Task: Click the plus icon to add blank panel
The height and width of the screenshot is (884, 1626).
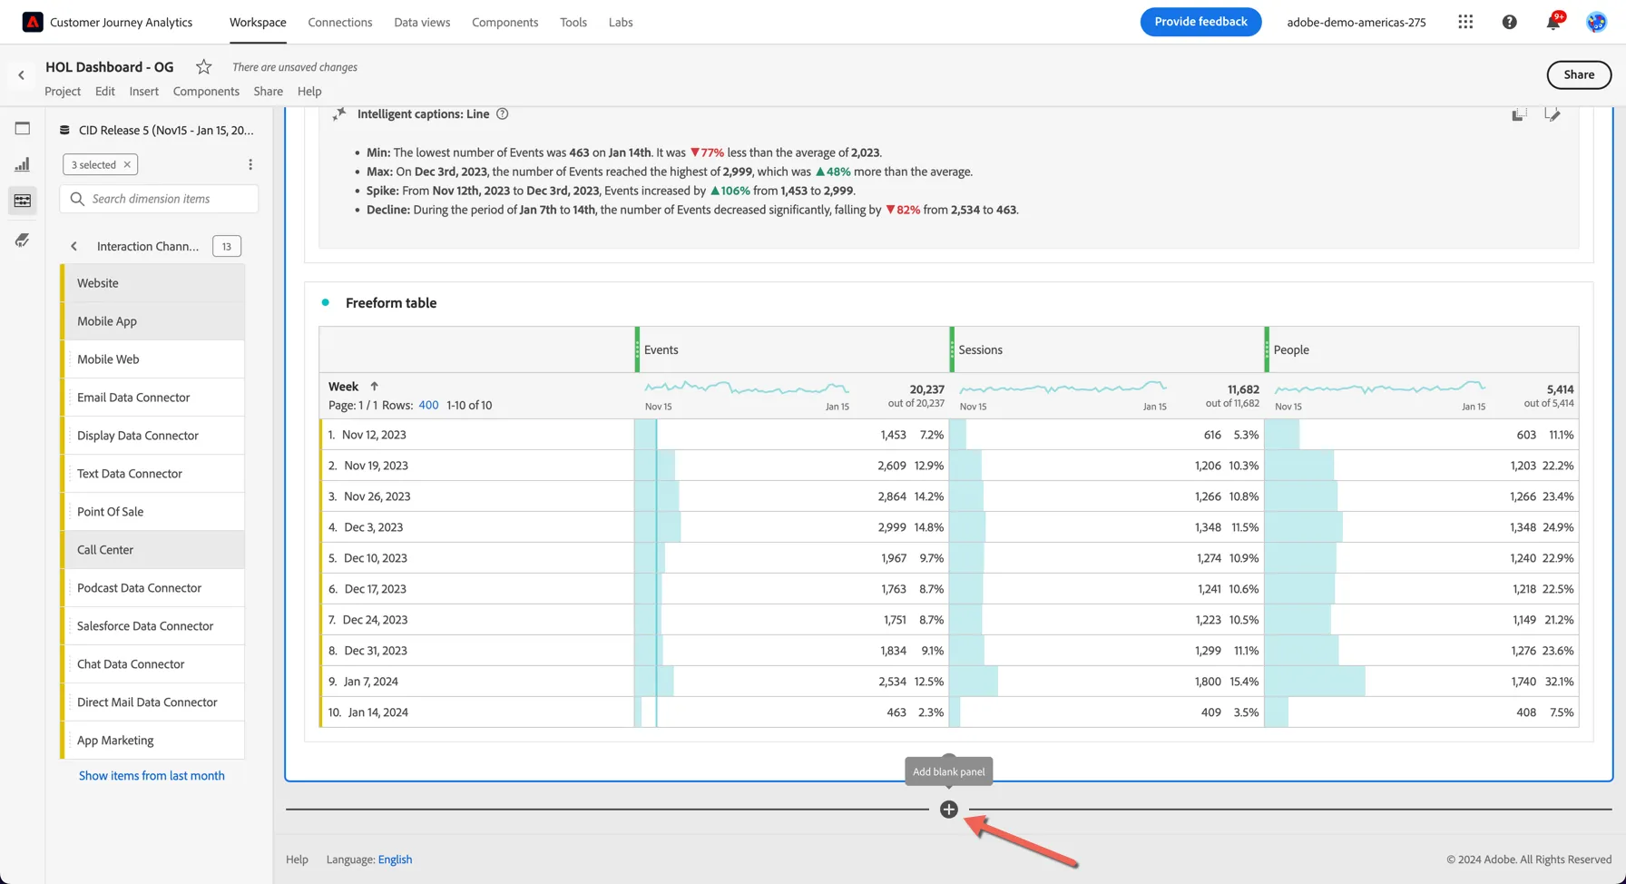Action: tap(949, 809)
